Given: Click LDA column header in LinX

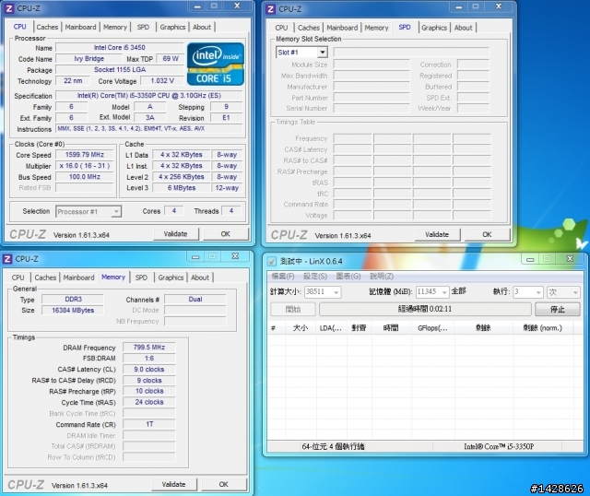Looking at the screenshot, I should [331, 328].
